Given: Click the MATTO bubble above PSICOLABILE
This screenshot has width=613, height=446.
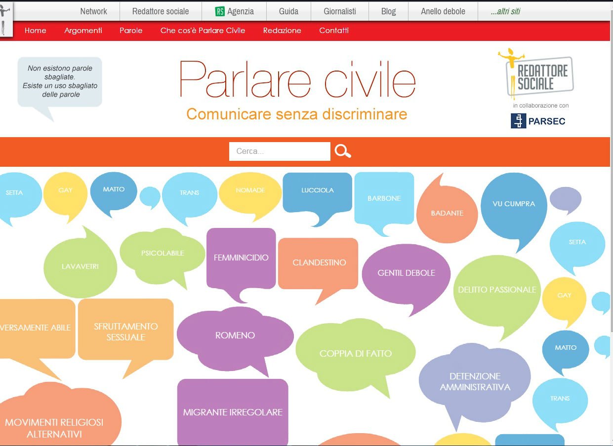Looking at the screenshot, I should pyautogui.click(x=114, y=193).
